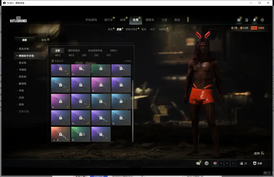Filter skins by MINI14
Image resolution: width=274 pixels, height=177 pixels.
(113, 50)
